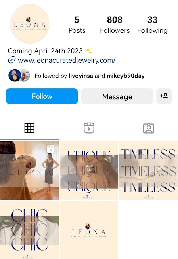Open the CHIC post thumbnail

point(29,230)
